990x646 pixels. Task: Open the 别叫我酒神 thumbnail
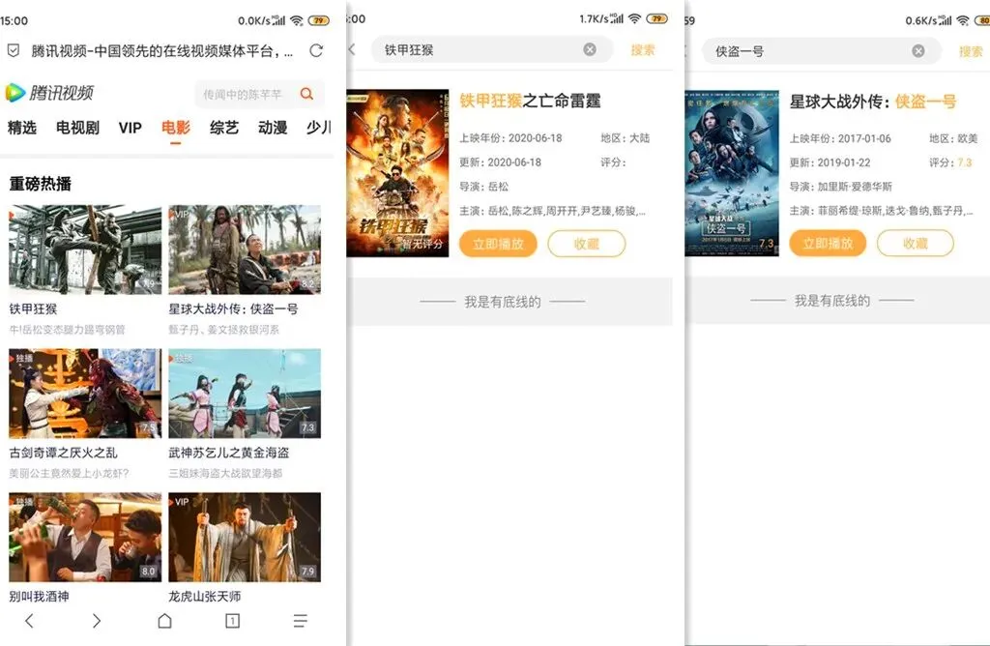pos(85,538)
